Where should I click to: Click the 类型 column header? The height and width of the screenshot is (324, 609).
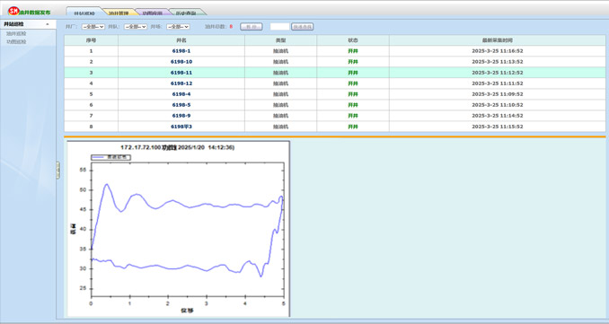(x=281, y=40)
